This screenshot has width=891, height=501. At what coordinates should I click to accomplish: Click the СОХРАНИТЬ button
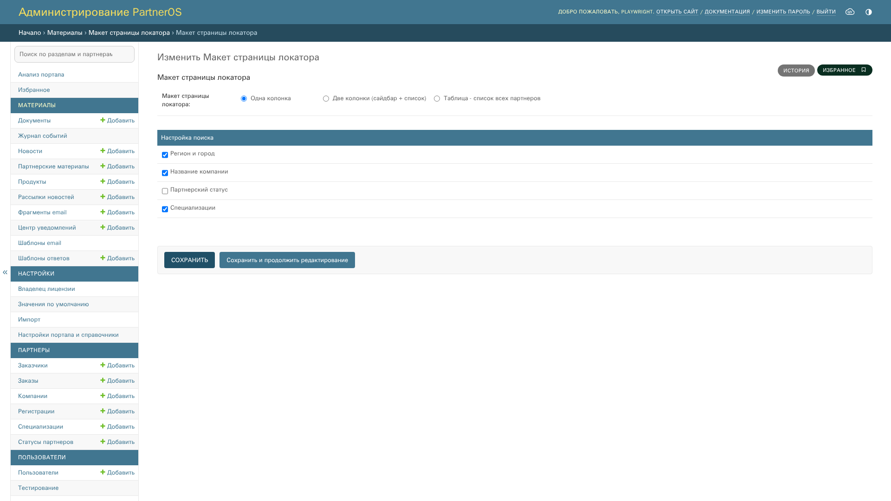tap(189, 260)
